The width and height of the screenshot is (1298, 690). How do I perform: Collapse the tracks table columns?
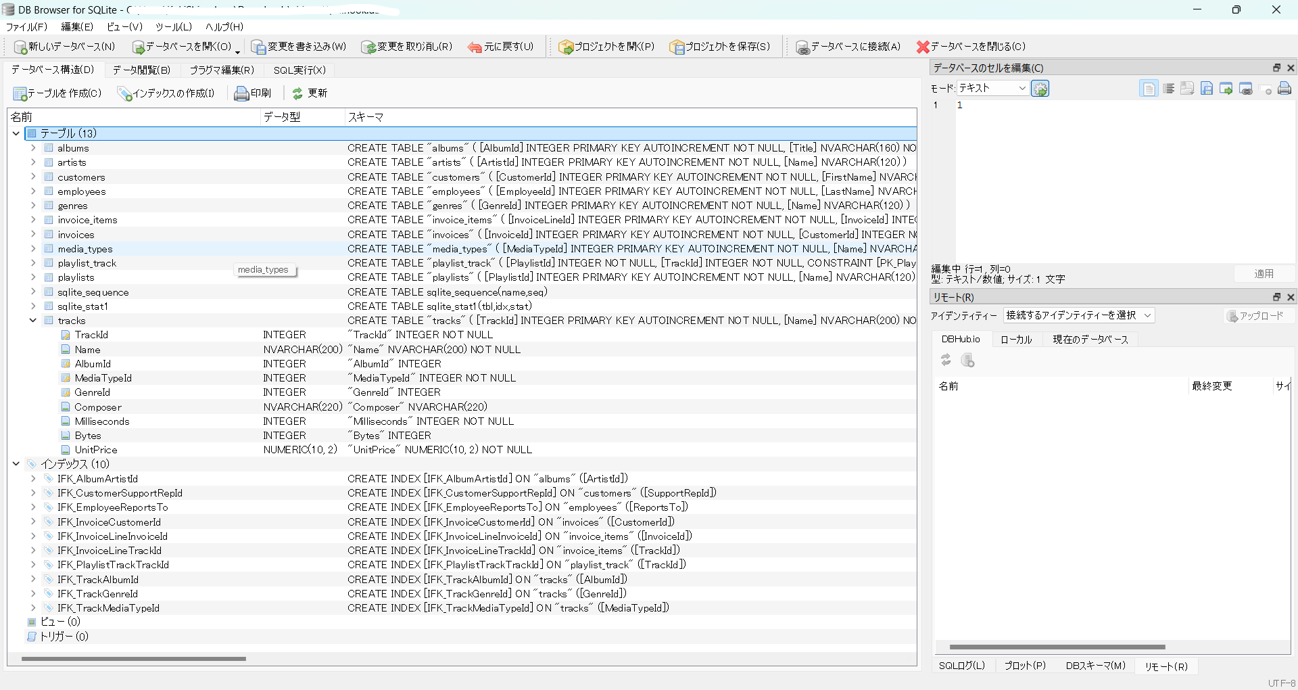32,320
